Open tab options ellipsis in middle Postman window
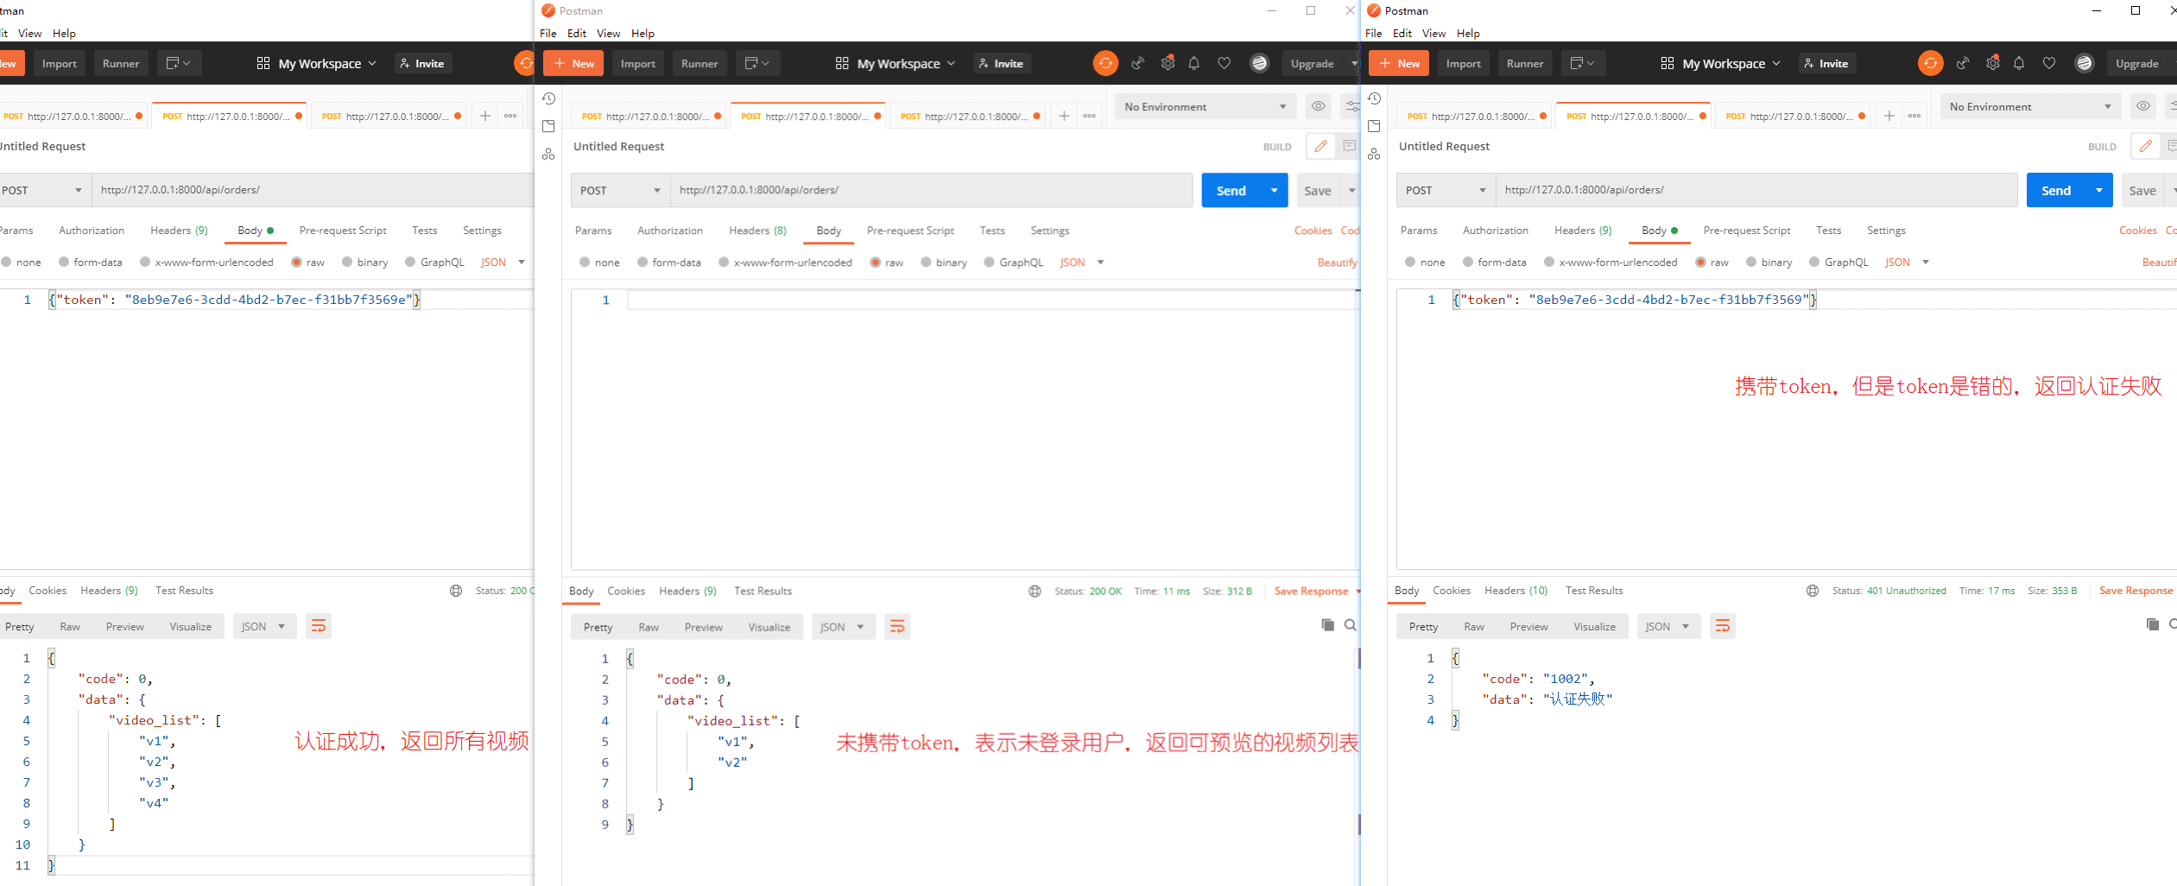This screenshot has width=2177, height=886. [x=1090, y=116]
